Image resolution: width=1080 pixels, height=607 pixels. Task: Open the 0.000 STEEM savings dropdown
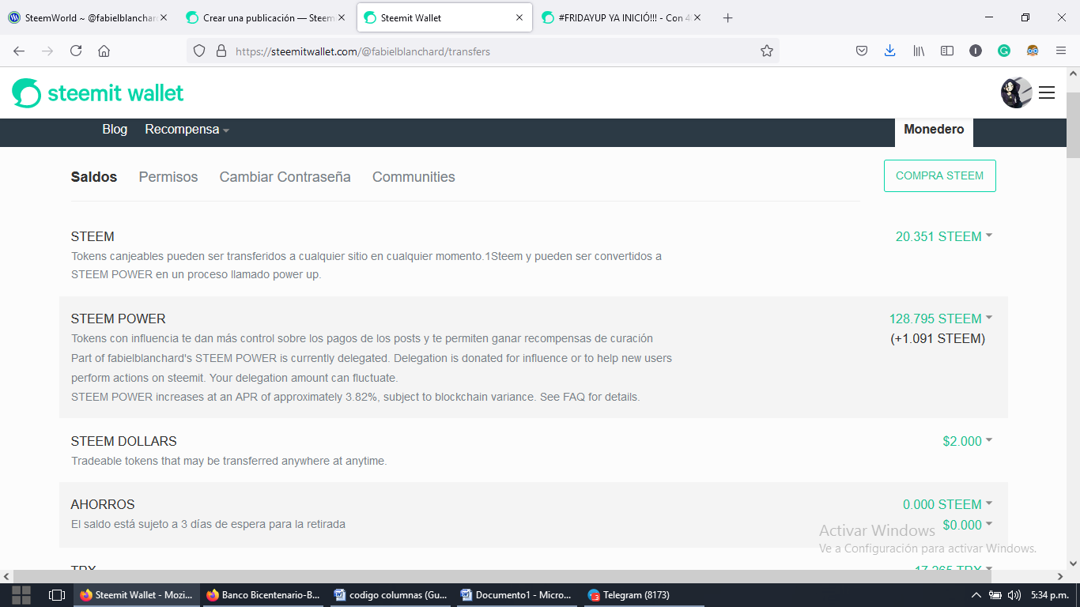click(948, 504)
